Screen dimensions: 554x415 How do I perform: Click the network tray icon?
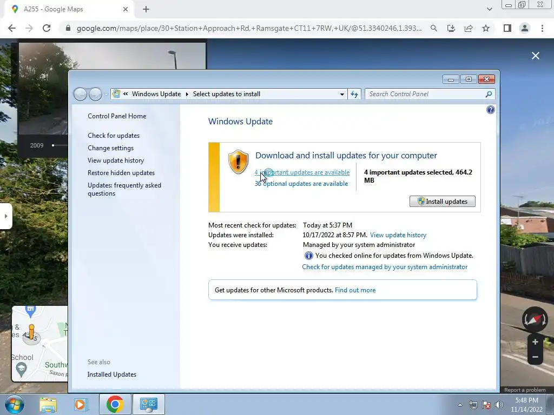pyautogui.click(x=473, y=405)
